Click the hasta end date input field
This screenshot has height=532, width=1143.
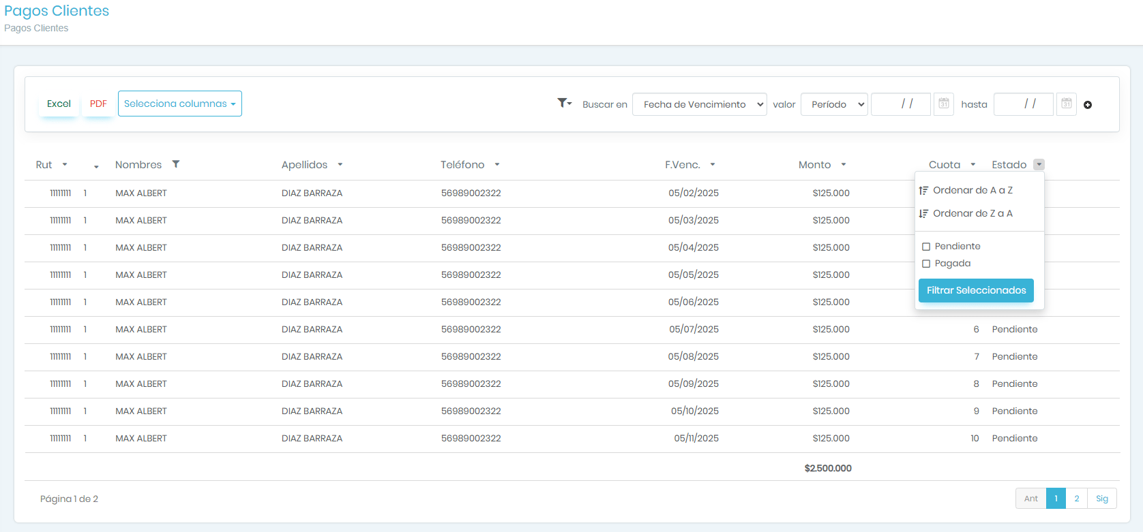[x=1024, y=104]
